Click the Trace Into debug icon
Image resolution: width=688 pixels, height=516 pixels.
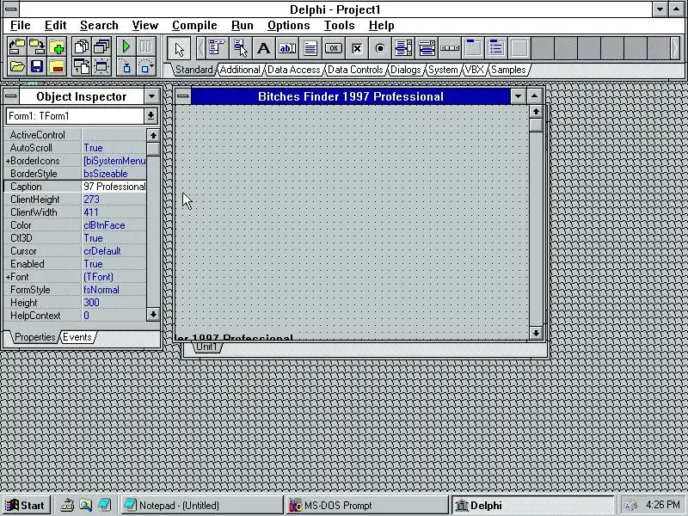[x=126, y=67]
